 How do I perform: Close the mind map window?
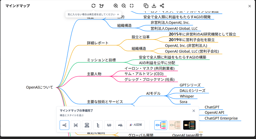(249, 6)
